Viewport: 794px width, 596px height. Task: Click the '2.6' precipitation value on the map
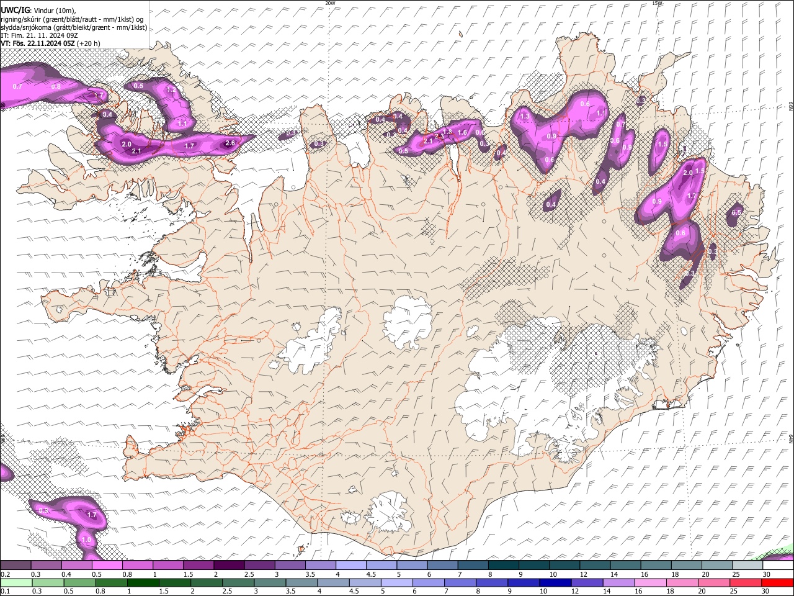[230, 143]
